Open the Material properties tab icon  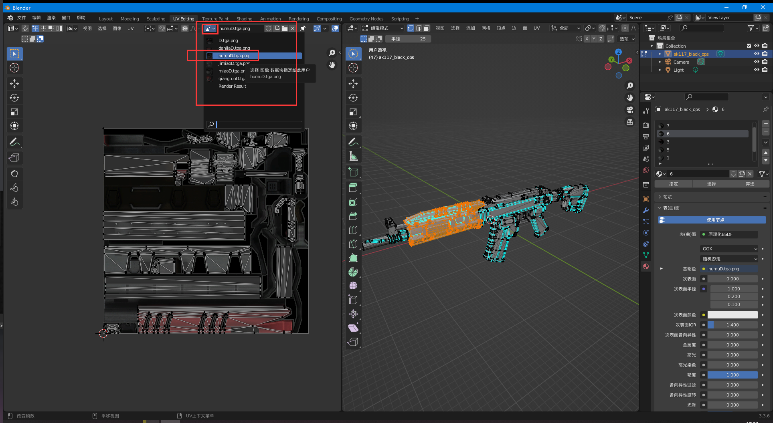(x=646, y=266)
